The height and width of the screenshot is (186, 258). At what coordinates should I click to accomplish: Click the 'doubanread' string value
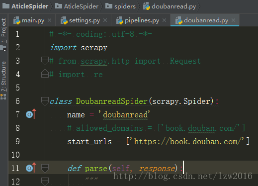(x=124, y=114)
